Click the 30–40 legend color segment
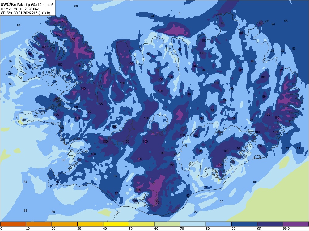This screenshot has width=309, height=231. [90, 224]
